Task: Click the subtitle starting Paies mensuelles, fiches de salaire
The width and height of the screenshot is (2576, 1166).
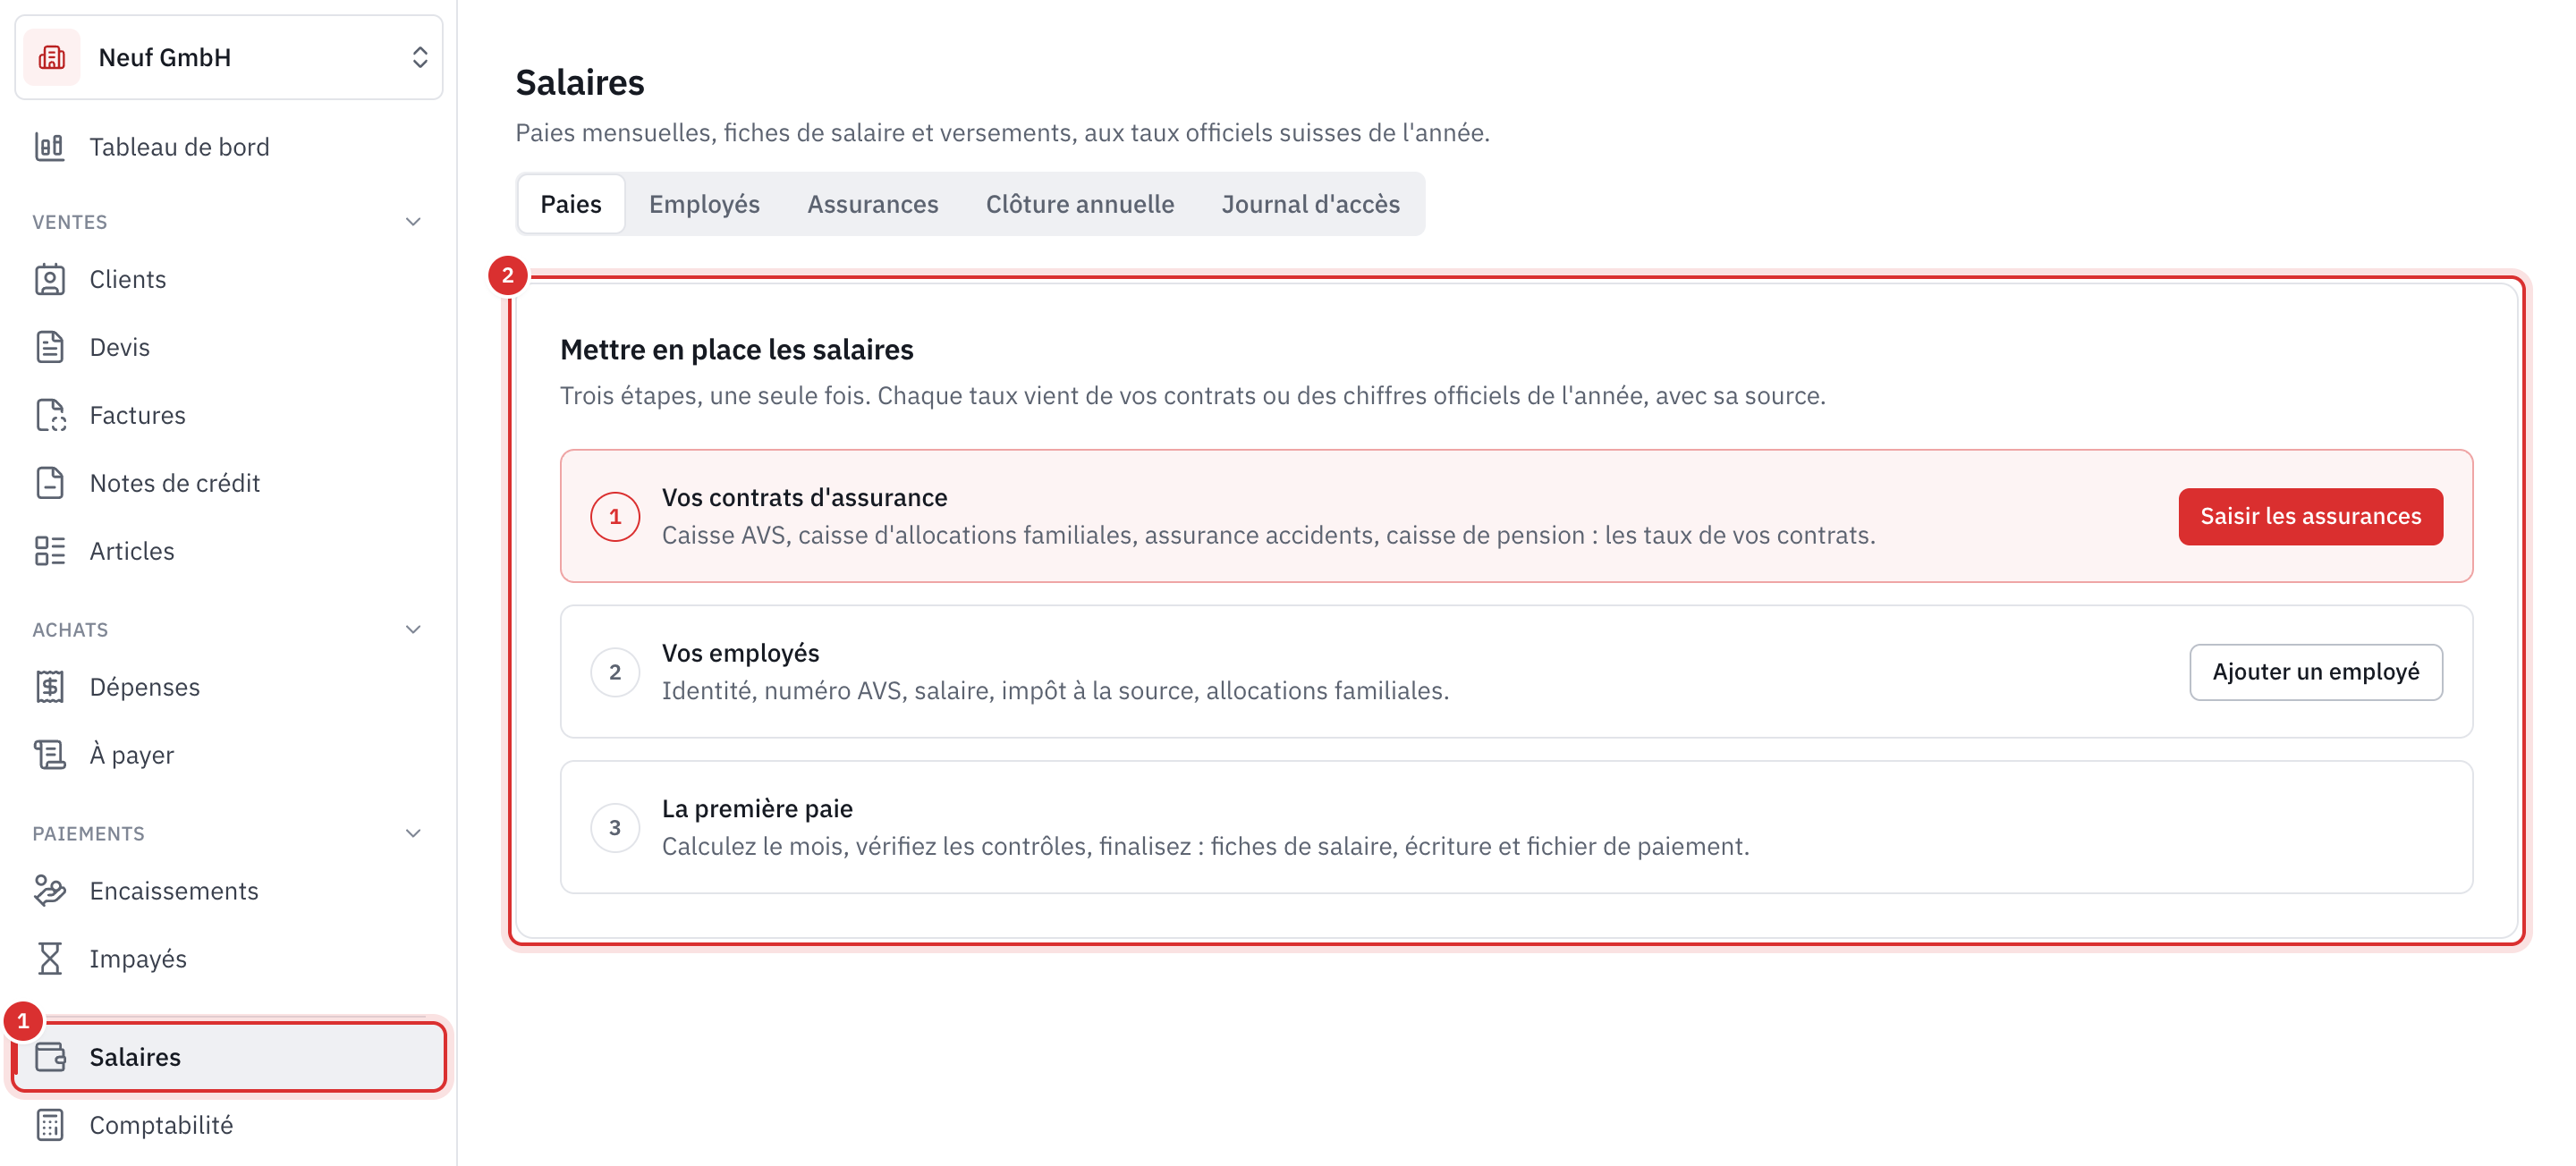Action: pos(1002,132)
